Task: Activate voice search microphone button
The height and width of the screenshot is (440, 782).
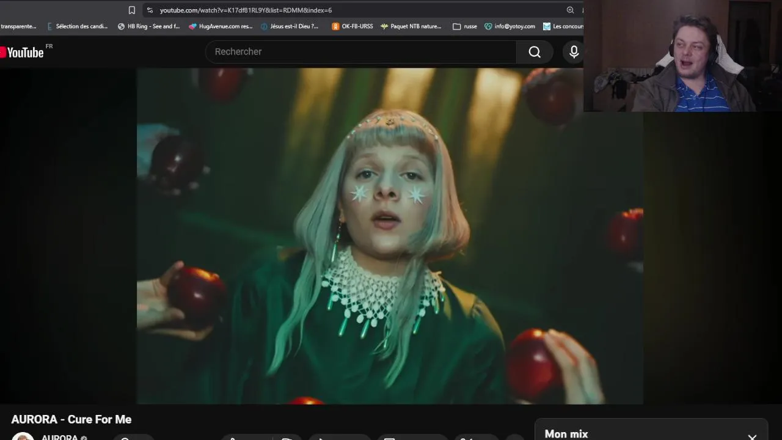Action: tap(574, 52)
